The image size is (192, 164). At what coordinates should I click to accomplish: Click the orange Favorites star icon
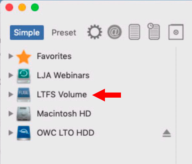click(24, 57)
